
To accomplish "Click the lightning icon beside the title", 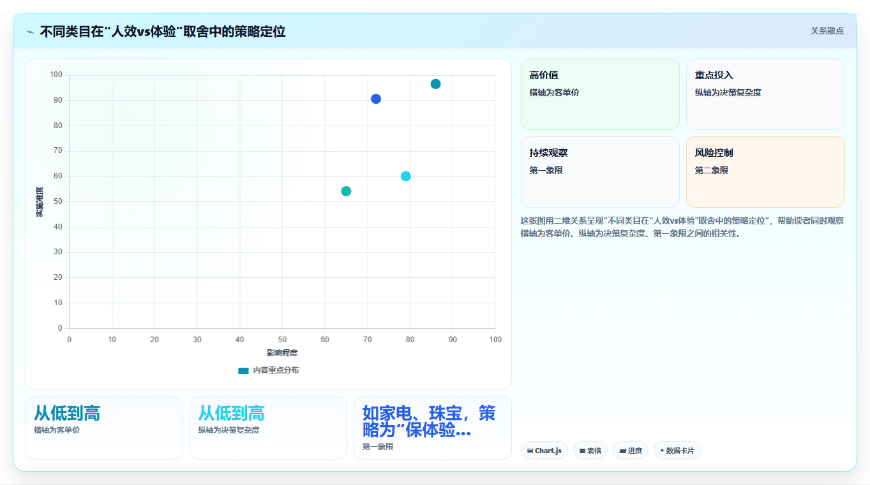I will coord(30,32).
